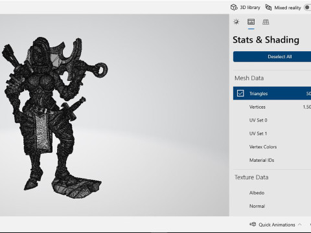Open the 3D library
311x233 pixels.
pyautogui.click(x=245, y=8)
